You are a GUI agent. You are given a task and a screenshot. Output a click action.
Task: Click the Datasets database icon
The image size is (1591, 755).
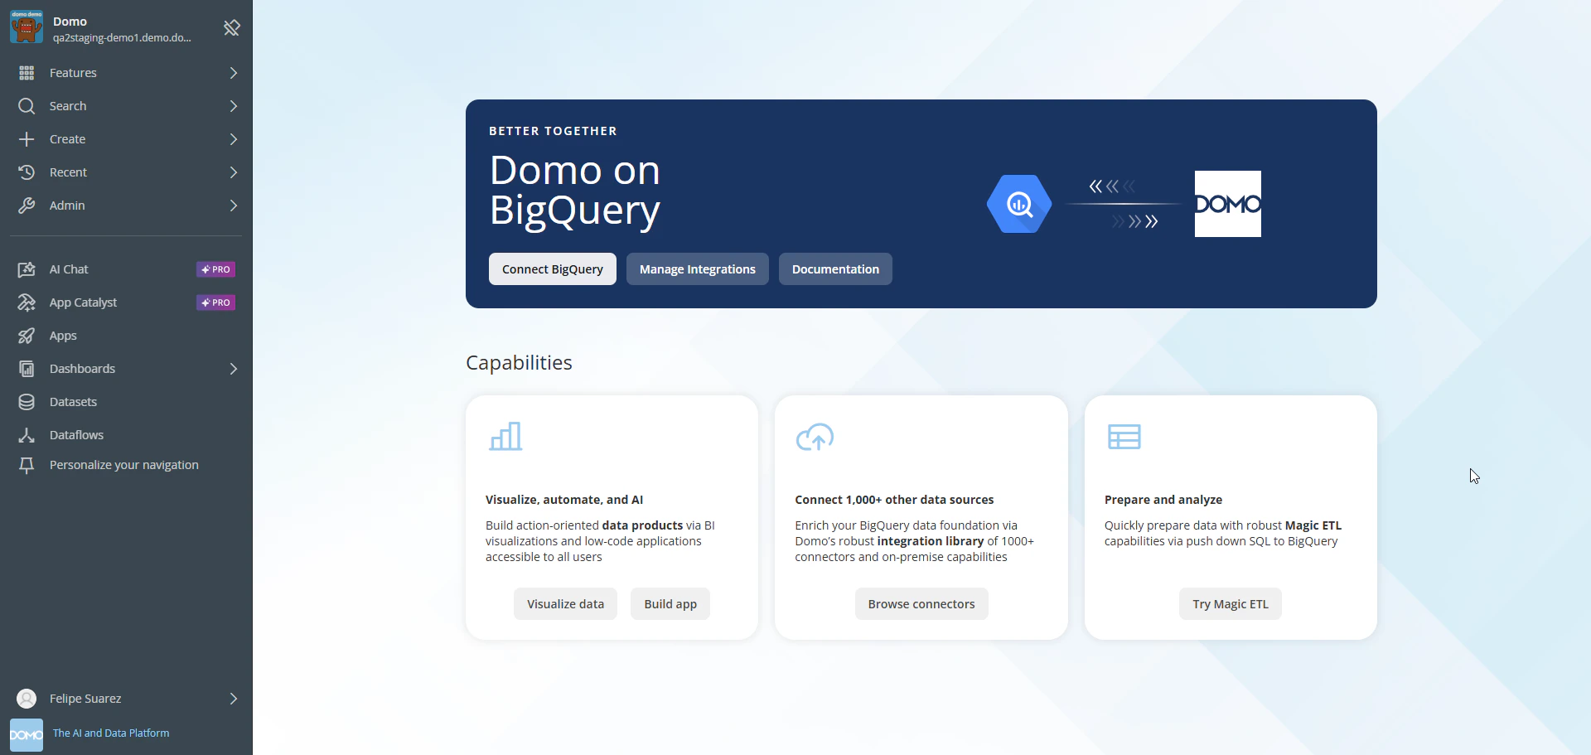click(x=27, y=402)
